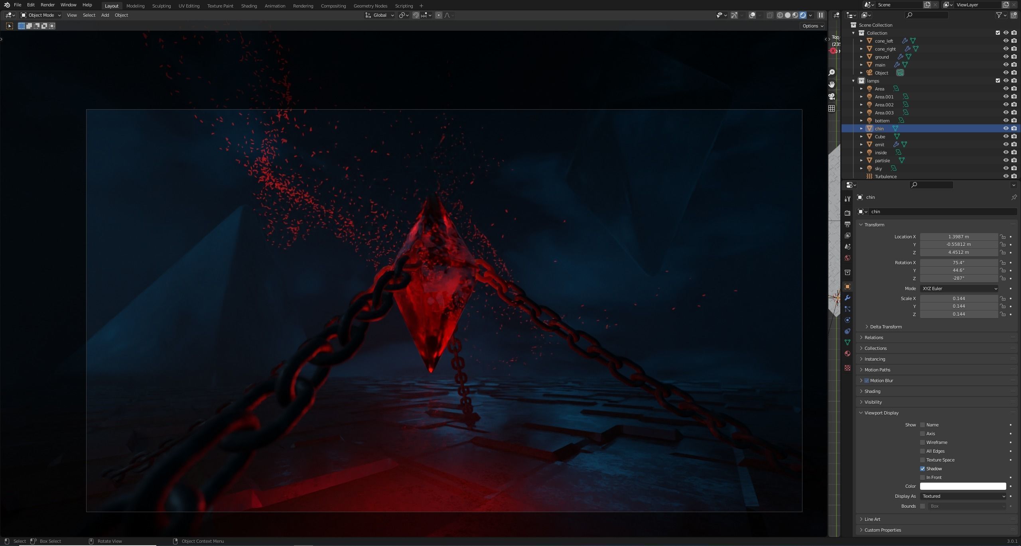Image resolution: width=1021 pixels, height=546 pixels.
Task: Open the viewport Add menu
Action: pos(105,15)
